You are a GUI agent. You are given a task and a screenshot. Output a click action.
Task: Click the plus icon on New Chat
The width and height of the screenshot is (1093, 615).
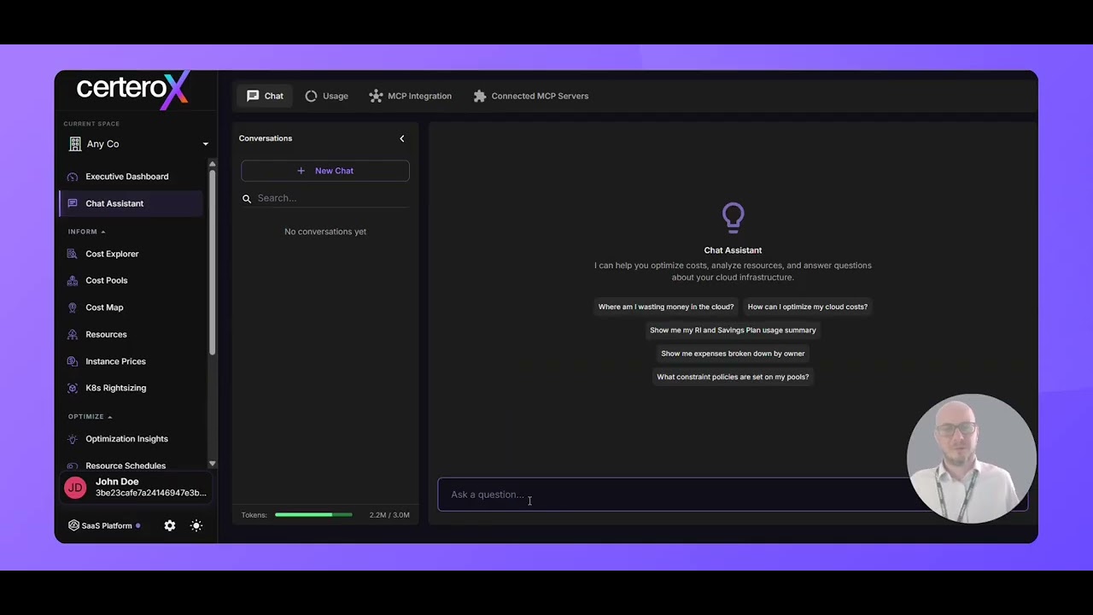301,171
